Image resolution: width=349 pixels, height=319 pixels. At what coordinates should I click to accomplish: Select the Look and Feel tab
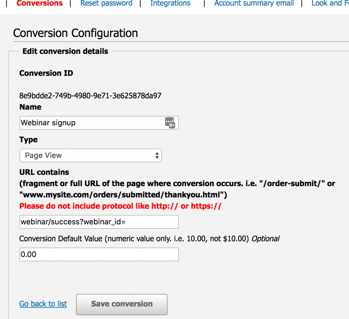(x=330, y=3)
